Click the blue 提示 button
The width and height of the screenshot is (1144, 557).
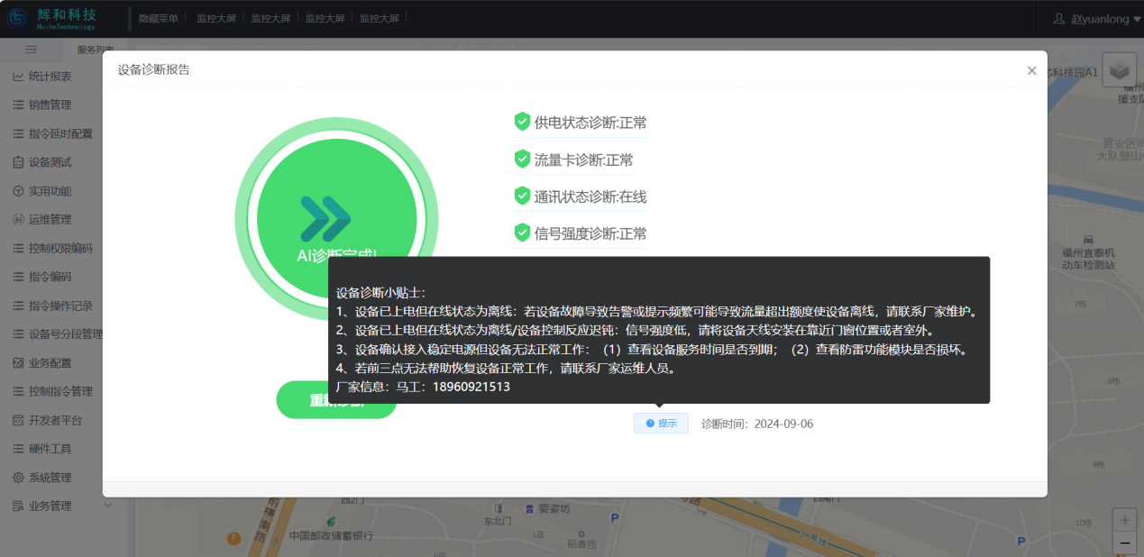[661, 424]
